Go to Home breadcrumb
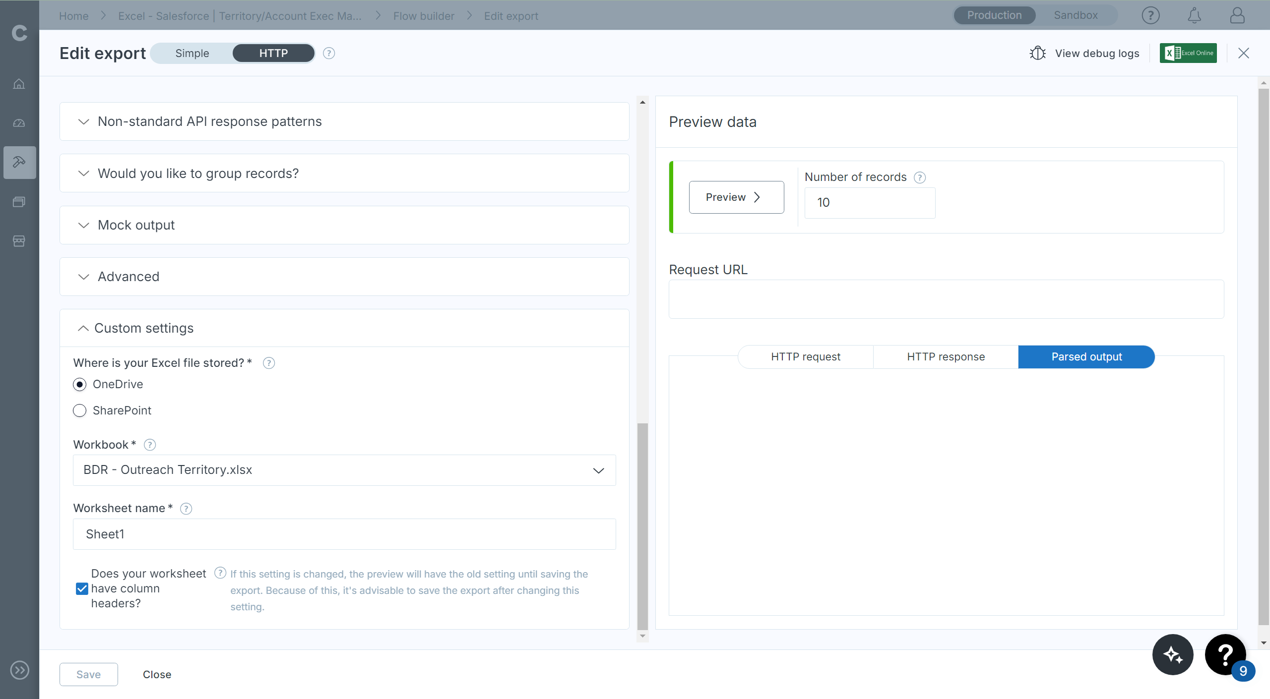1270x699 pixels. pos(74,16)
